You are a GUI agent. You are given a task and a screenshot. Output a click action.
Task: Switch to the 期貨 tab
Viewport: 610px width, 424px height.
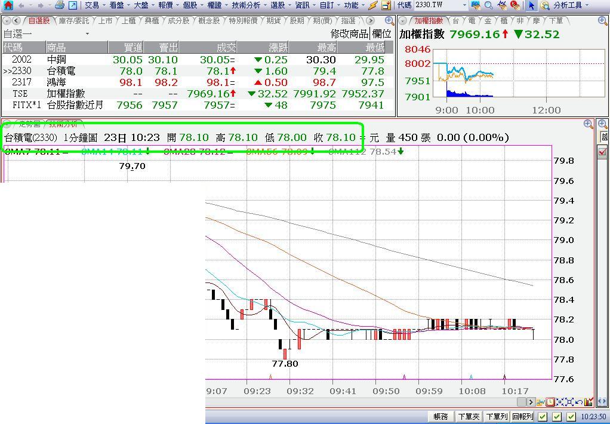[273, 21]
